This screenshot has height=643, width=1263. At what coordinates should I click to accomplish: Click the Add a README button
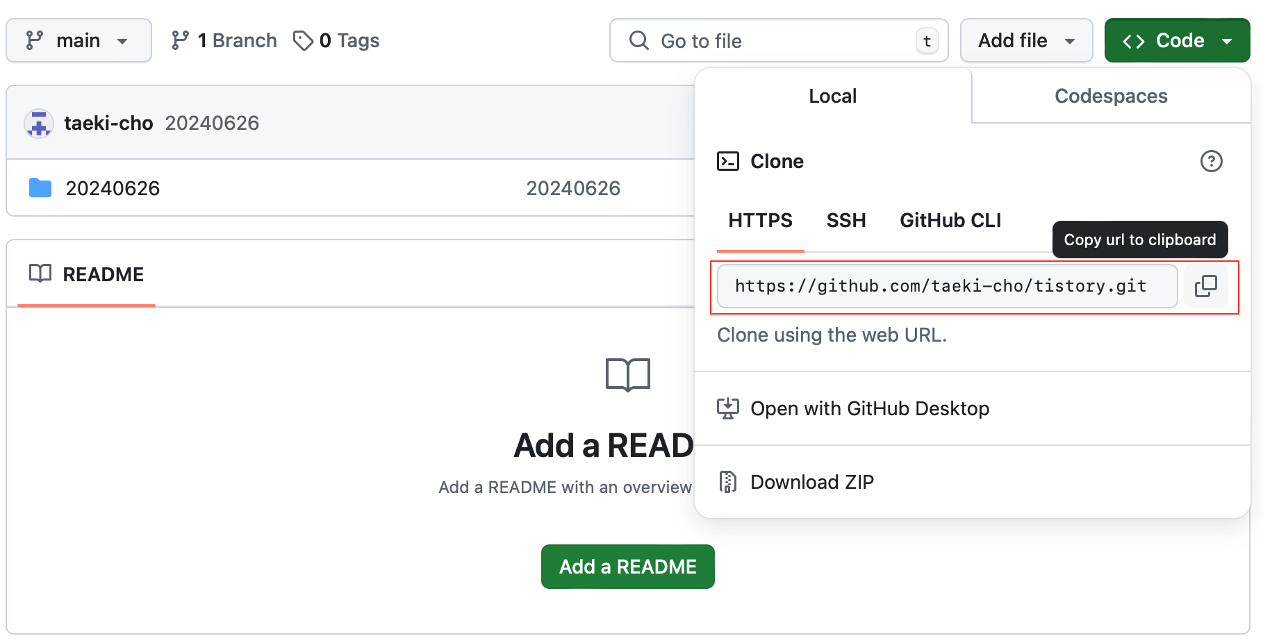coord(628,567)
